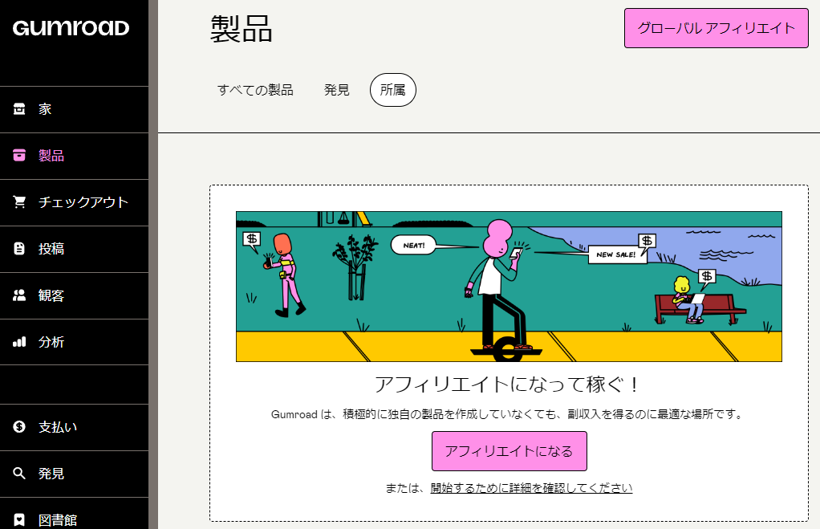Click the NEW SALE! speech bubble in the banner
This screenshot has width=820, height=529.
[616, 254]
